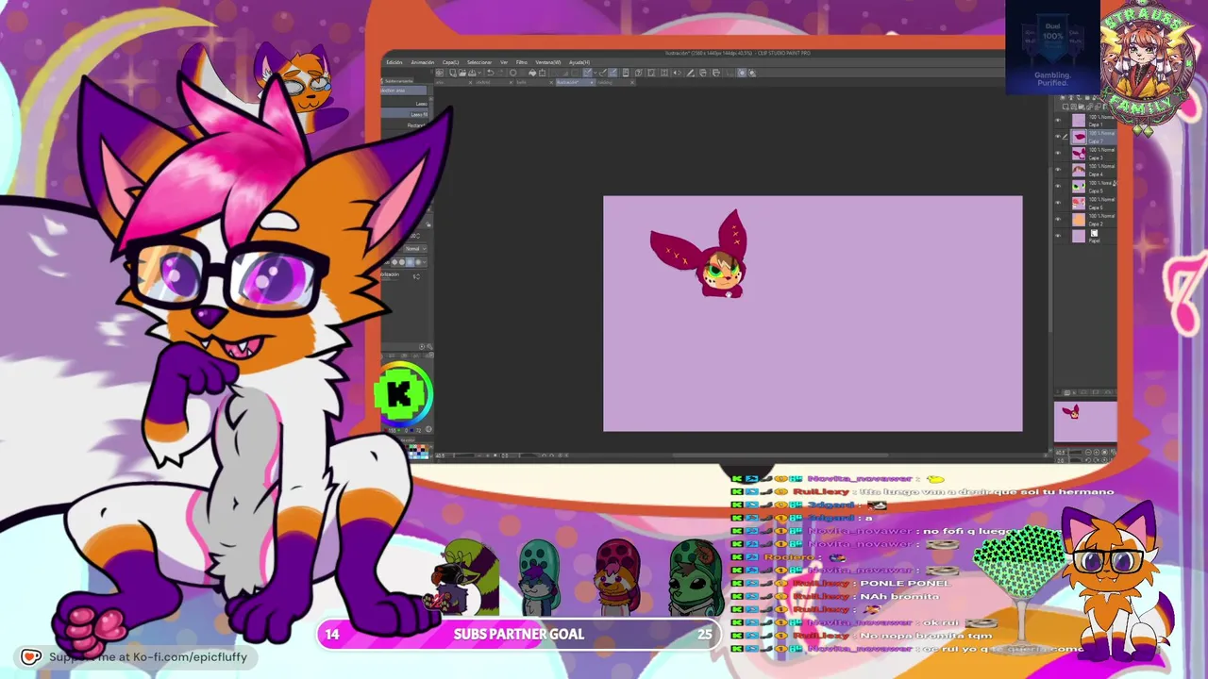Toggle visibility of layer Capa 1

click(x=1057, y=121)
